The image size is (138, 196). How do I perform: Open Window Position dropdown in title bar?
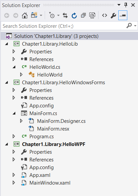click(119, 5)
